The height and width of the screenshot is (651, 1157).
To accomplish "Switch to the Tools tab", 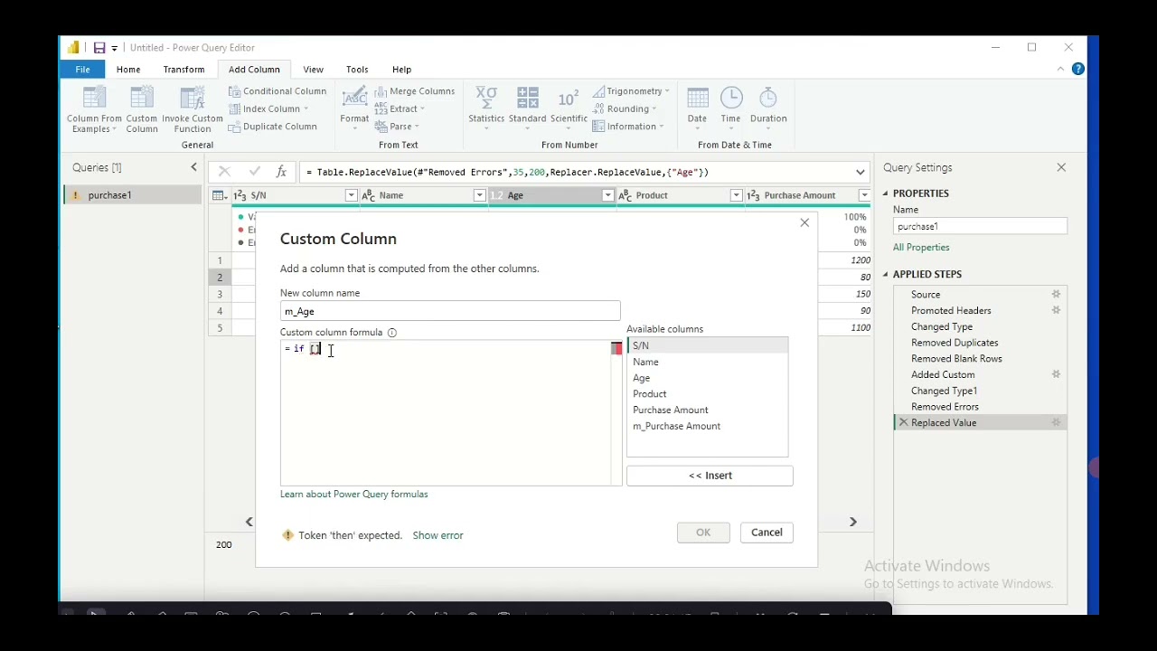I will pyautogui.click(x=357, y=70).
